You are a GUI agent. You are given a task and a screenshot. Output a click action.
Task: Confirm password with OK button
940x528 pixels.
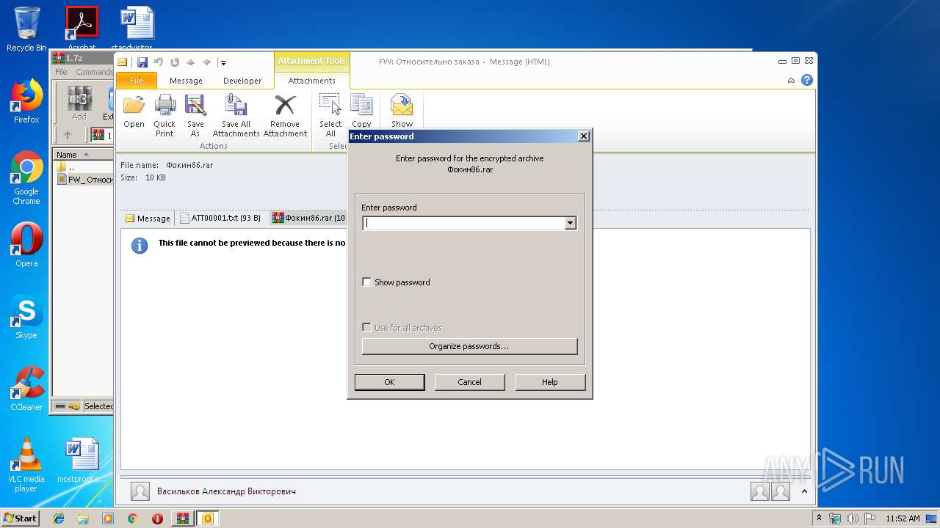389,382
